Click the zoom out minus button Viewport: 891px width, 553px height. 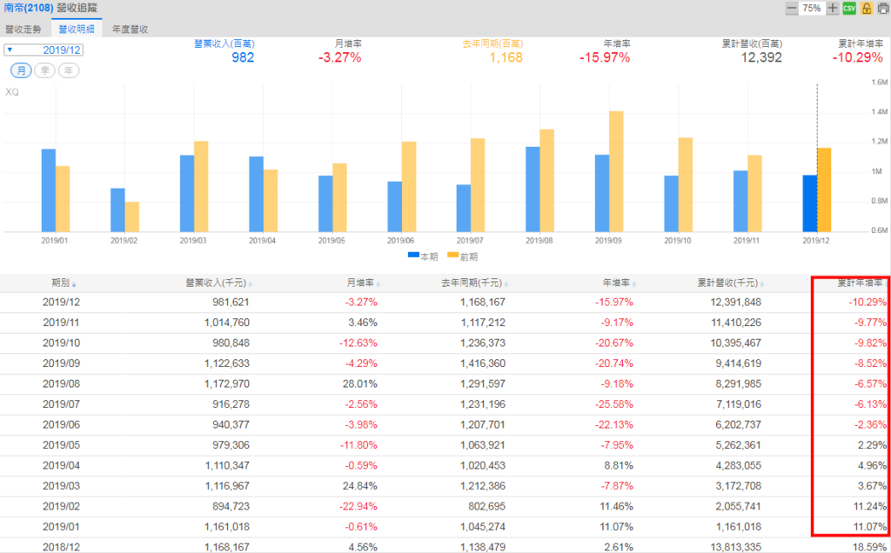(792, 8)
